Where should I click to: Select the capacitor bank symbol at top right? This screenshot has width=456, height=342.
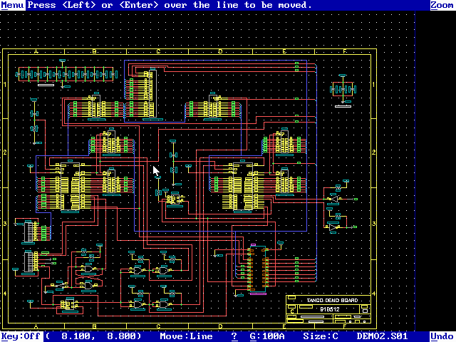[x=343, y=90]
